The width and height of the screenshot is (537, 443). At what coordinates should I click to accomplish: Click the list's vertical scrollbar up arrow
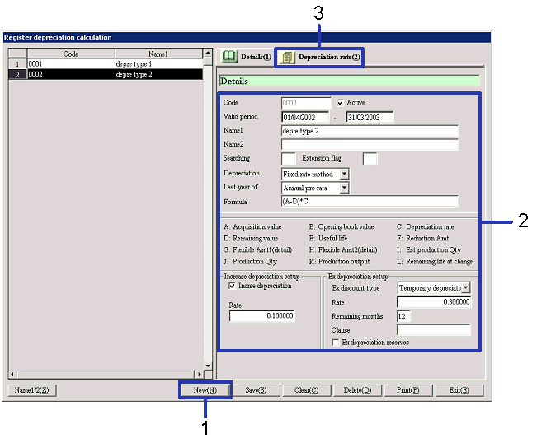[207, 54]
